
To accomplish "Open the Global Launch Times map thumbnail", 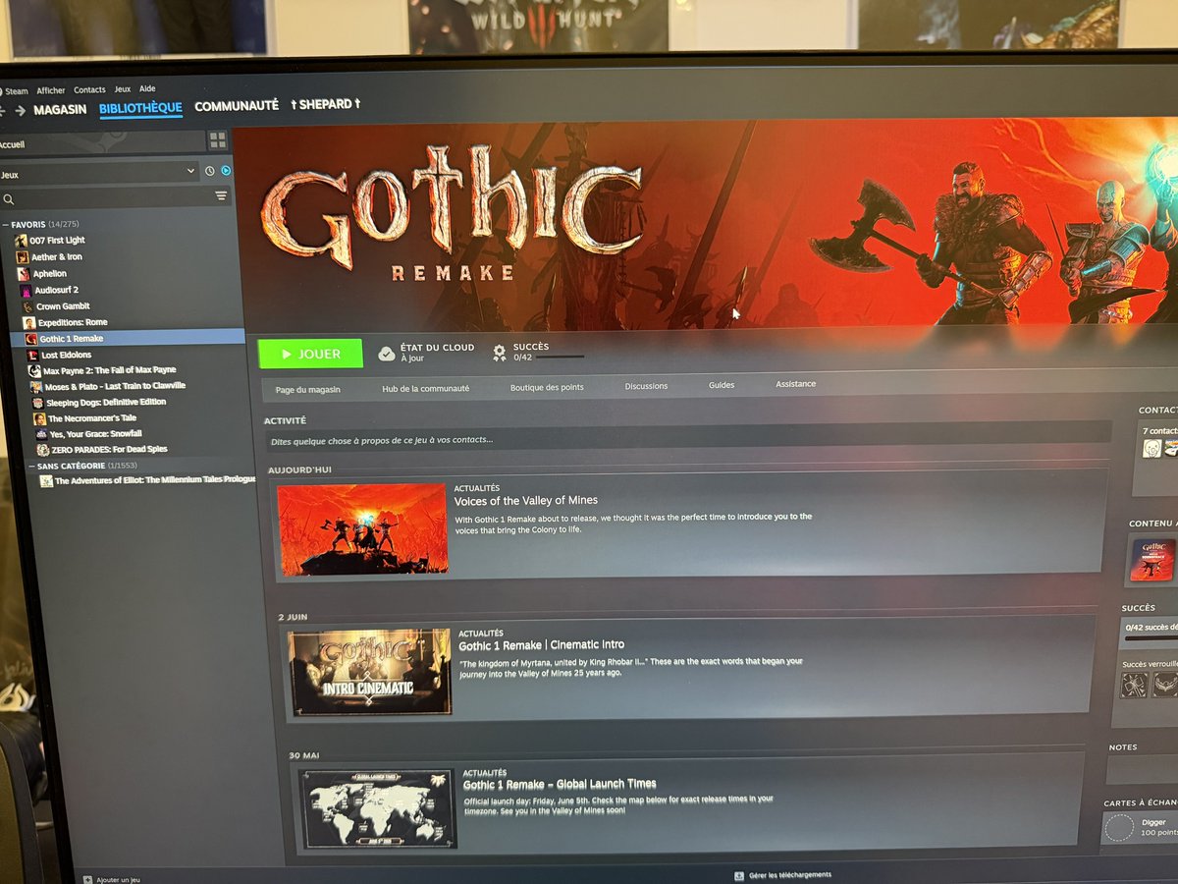I will 378,808.
